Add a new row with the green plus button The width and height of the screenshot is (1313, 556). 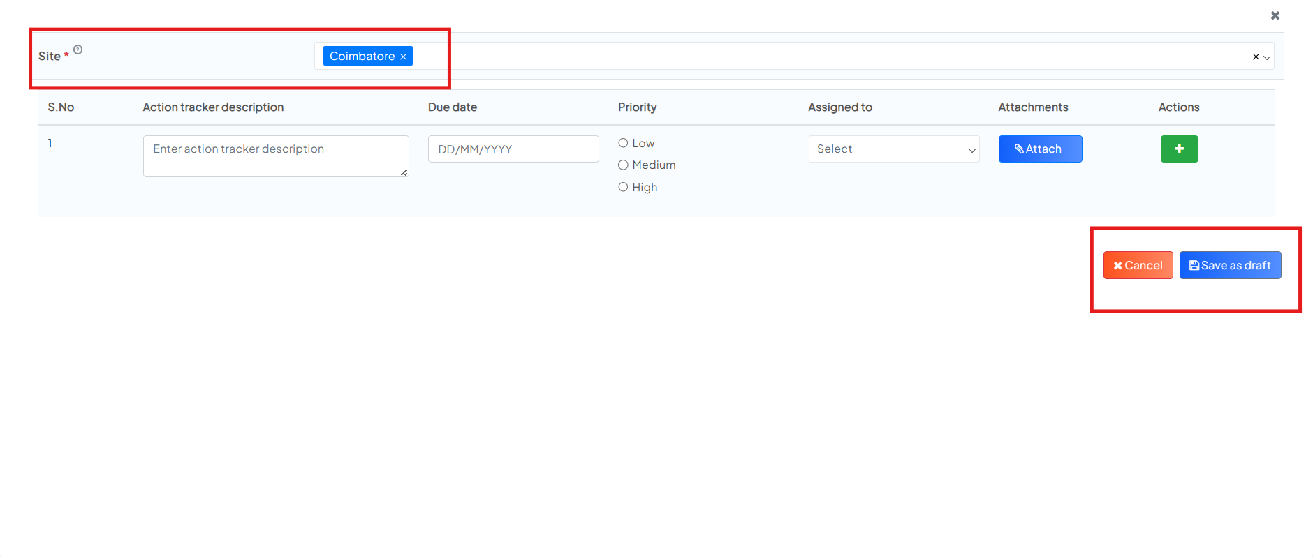(1179, 149)
